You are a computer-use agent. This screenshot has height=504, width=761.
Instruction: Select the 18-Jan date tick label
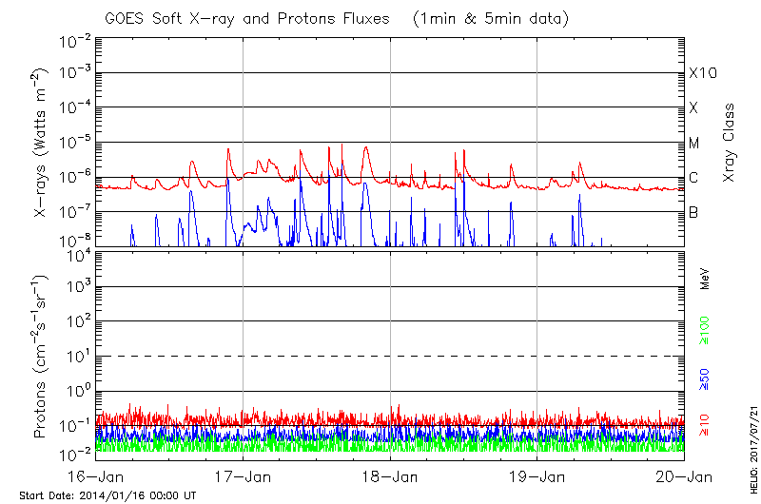click(390, 477)
